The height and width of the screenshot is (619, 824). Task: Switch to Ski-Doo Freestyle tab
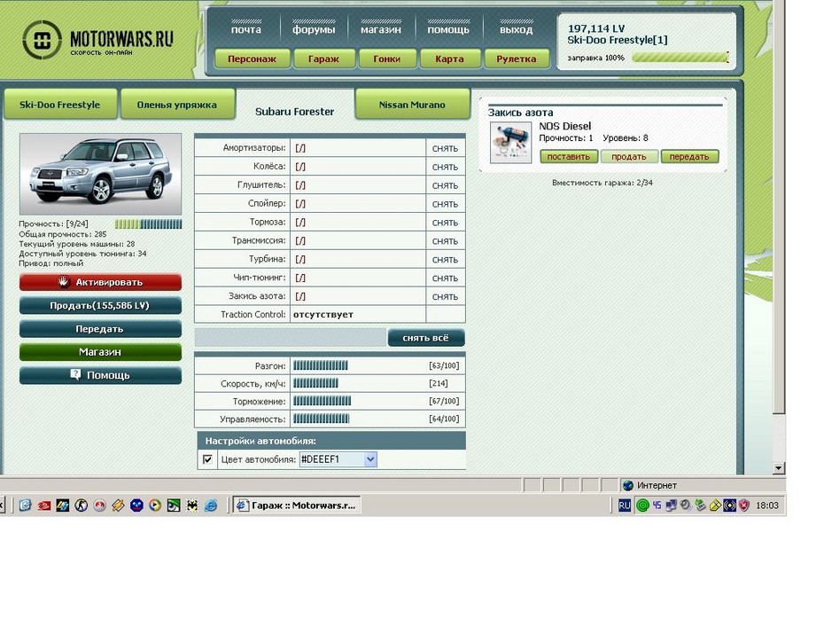coord(60,105)
